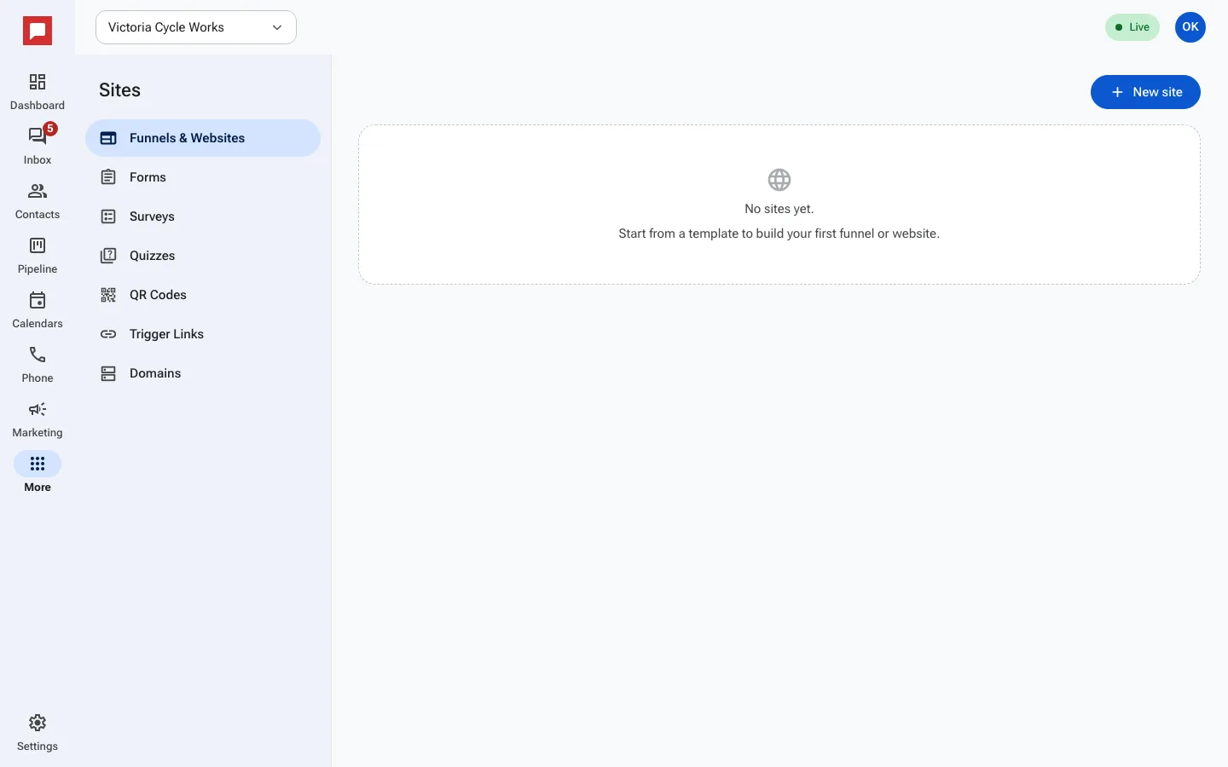Click the globe icon in empty state
The height and width of the screenshot is (767, 1228).
pyautogui.click(x=779, y=180)
